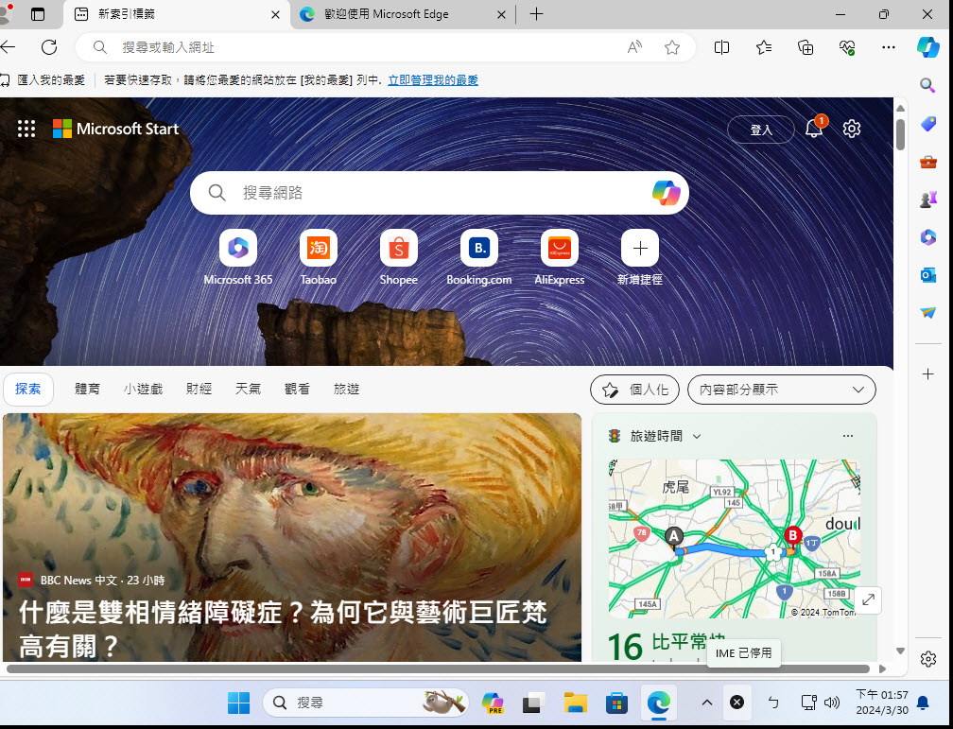Open Copilot from the toolbar corner

pyautogui.click(x=928, y=47)
